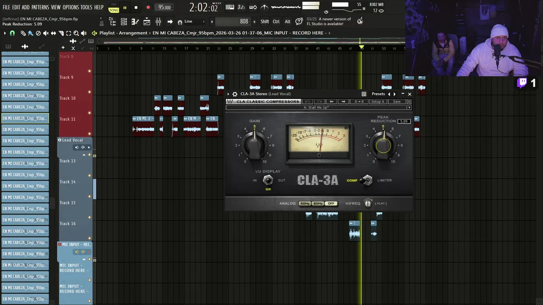Click the Waves redo button

pyautogui.click(x=319, y=102)
